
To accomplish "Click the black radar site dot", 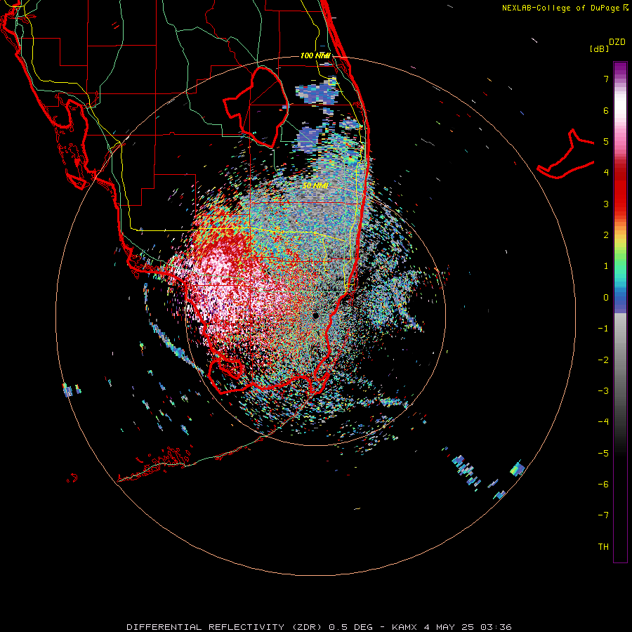I will [x=315, y=315].
